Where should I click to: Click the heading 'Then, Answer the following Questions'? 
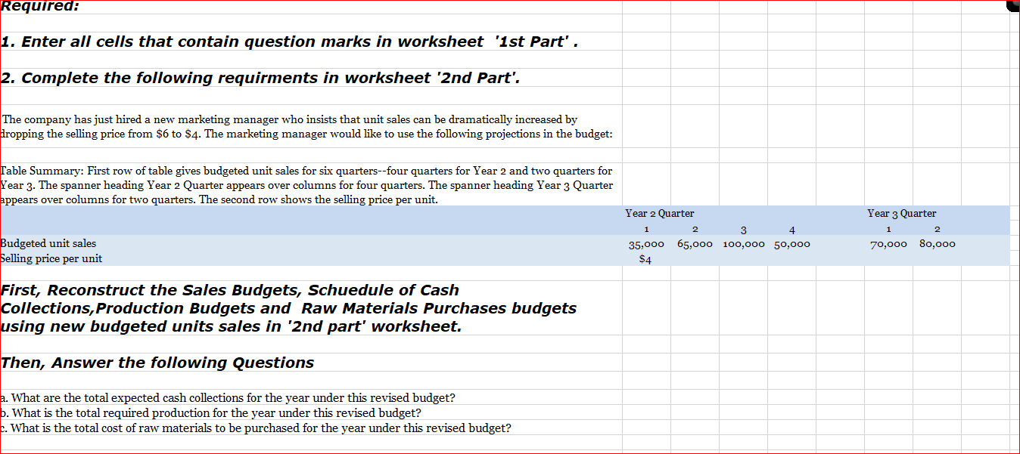coord(157,363)
